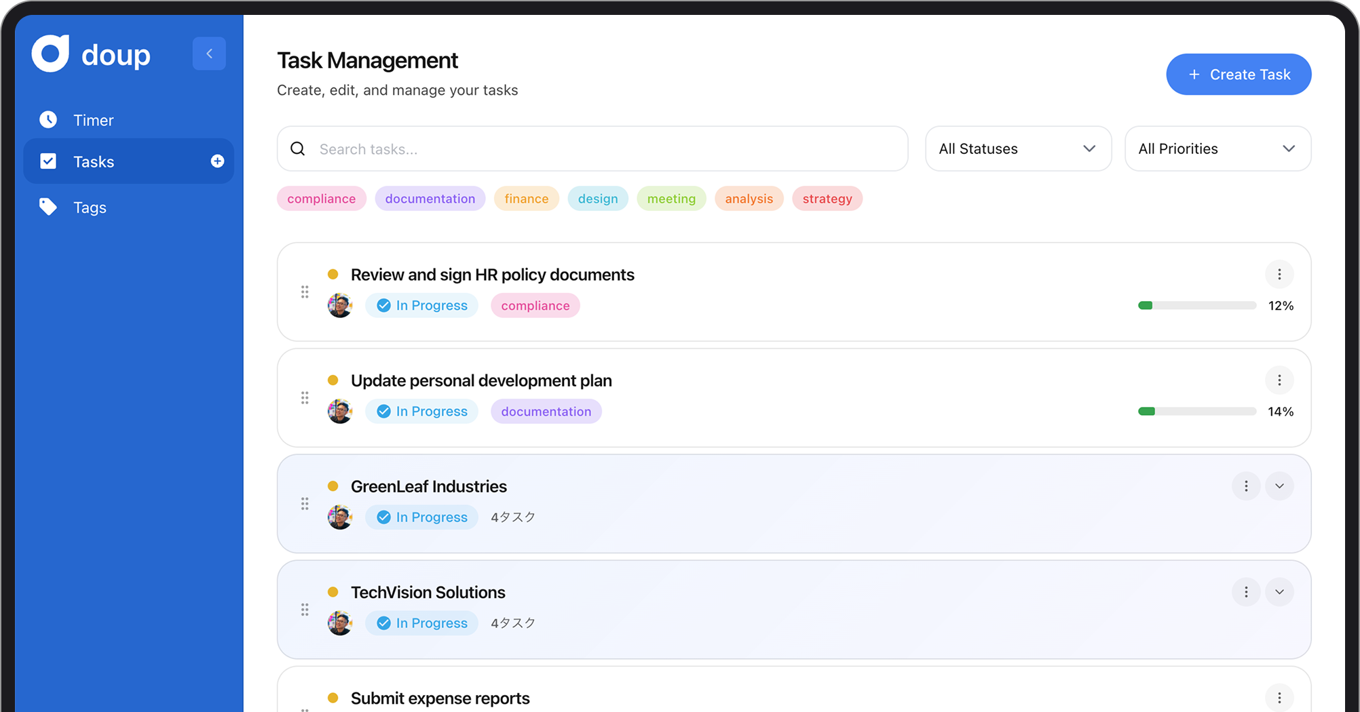The width and height of the screenshot is (1360, 712).
Task: Open the All Priorities dropdown
Action: click(x=1217, y=149)
